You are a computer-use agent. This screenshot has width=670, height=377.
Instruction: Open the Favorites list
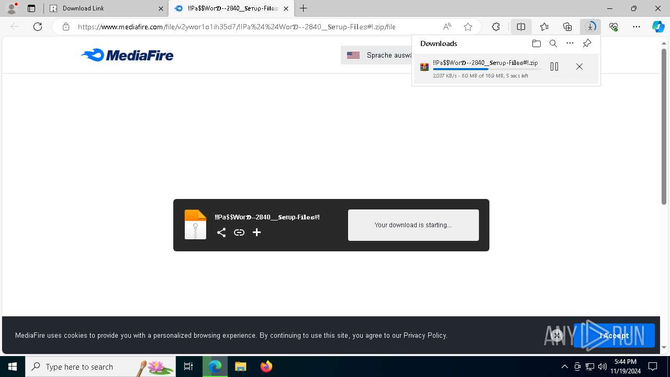pyautogui.click(x=544, y=27)
